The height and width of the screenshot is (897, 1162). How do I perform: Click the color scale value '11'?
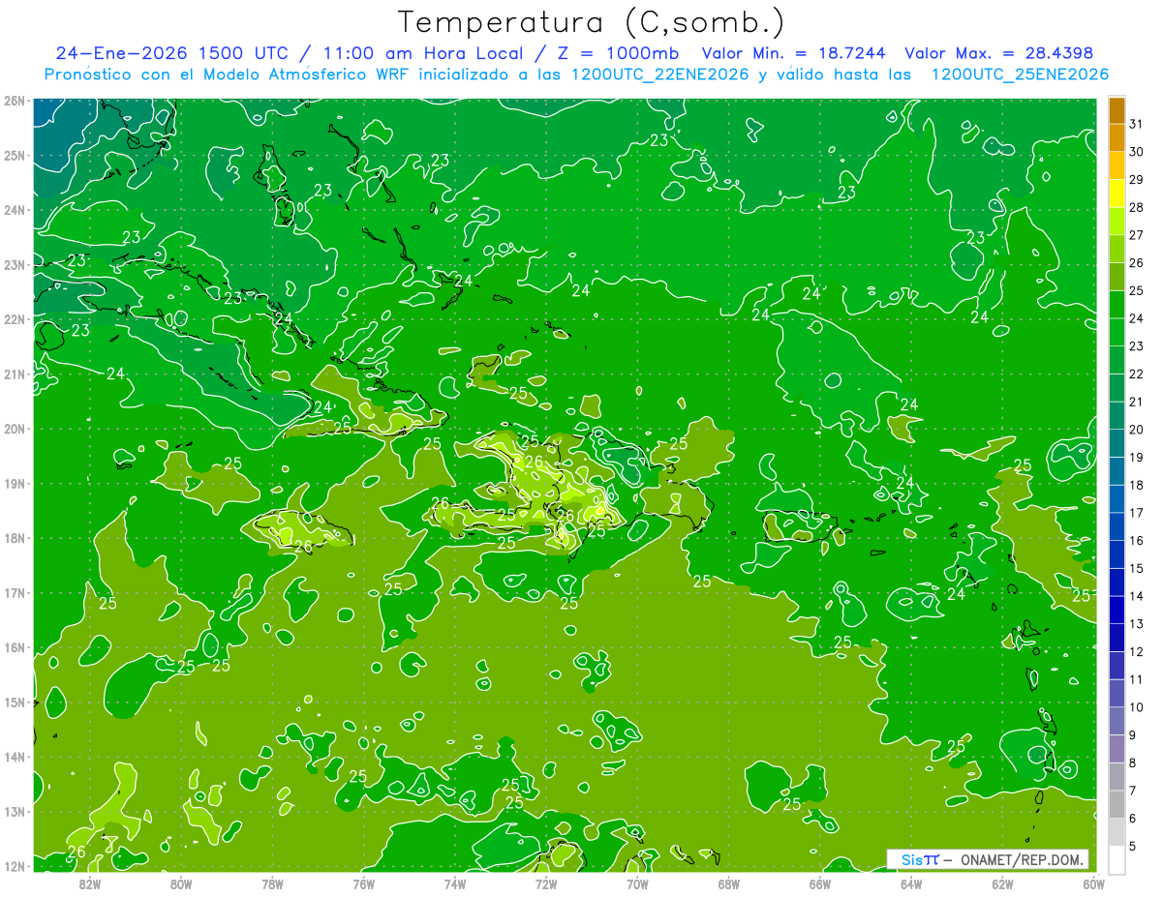(1136, 679)
